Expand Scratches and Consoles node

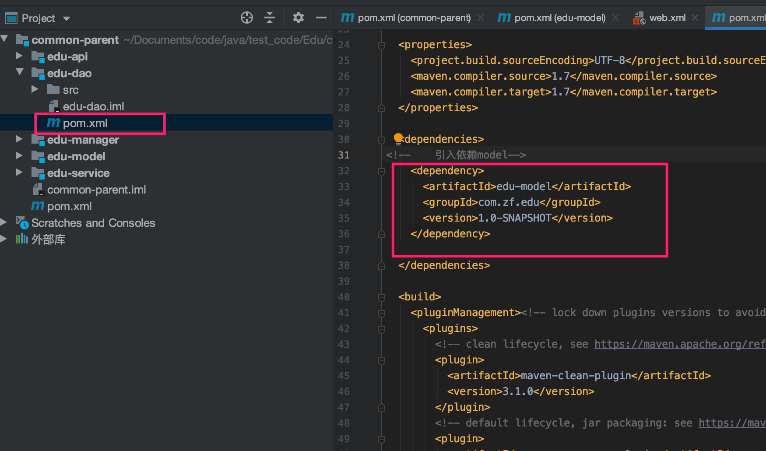click(x=4, y=222)
